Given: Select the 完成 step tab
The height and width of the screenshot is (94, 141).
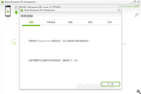Looking at the screenshot, I should point(110,22).
